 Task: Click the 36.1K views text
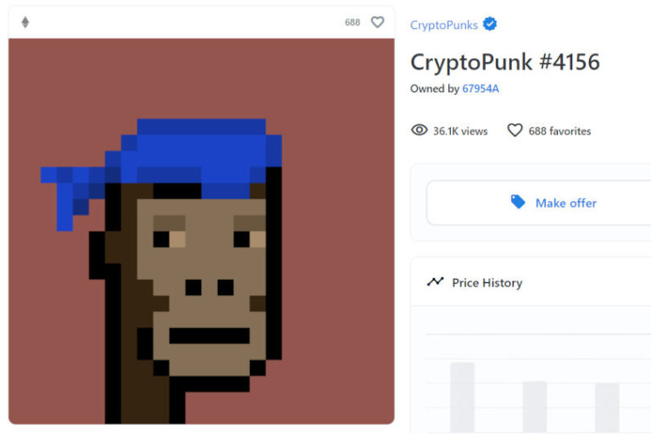(x=460, y=131)
